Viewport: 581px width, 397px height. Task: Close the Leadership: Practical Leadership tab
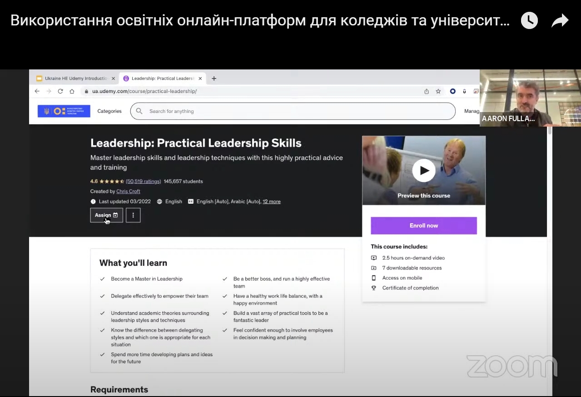tap(200, 78)
